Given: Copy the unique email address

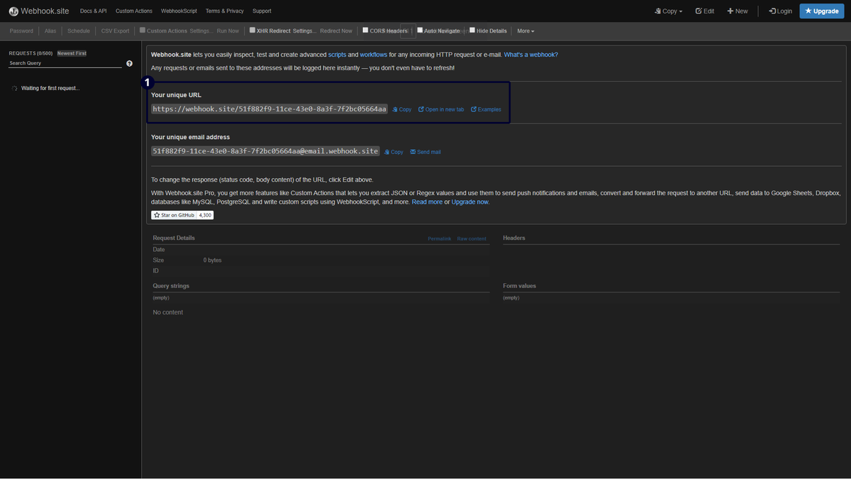Looking at the screenshot, I should [x=394, y=152].
